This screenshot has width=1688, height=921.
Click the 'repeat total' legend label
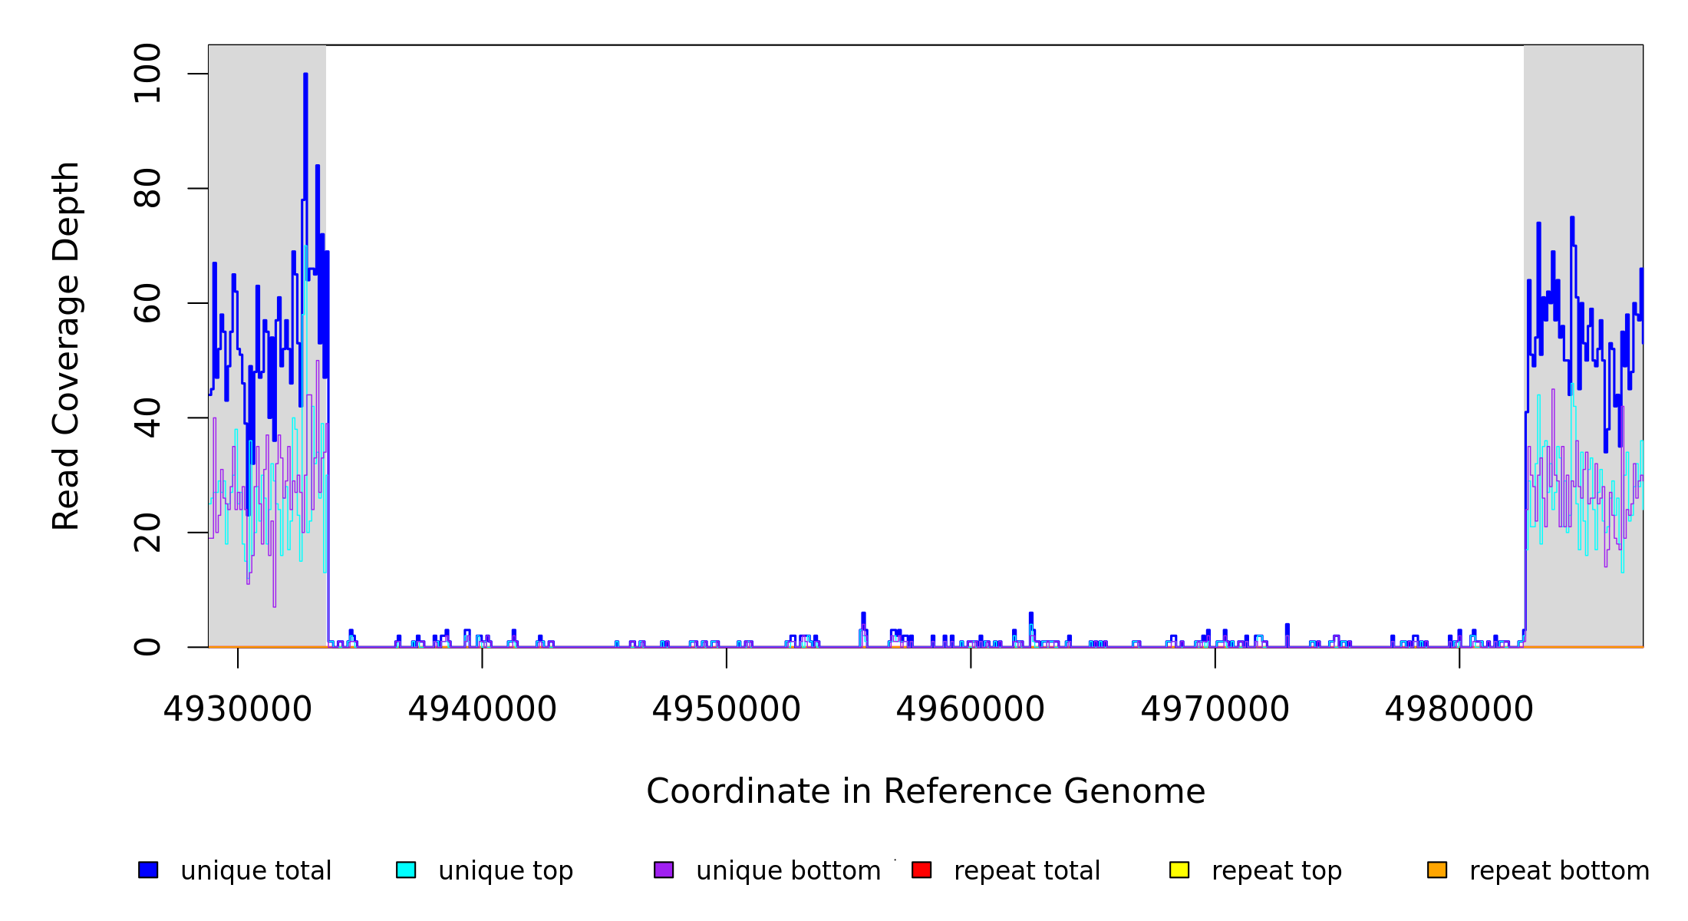coord(1027,871)
